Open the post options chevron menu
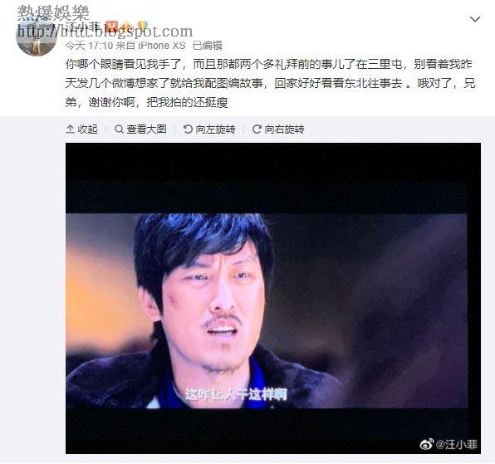Screen dimensions: 495x464 click(475, 19)
